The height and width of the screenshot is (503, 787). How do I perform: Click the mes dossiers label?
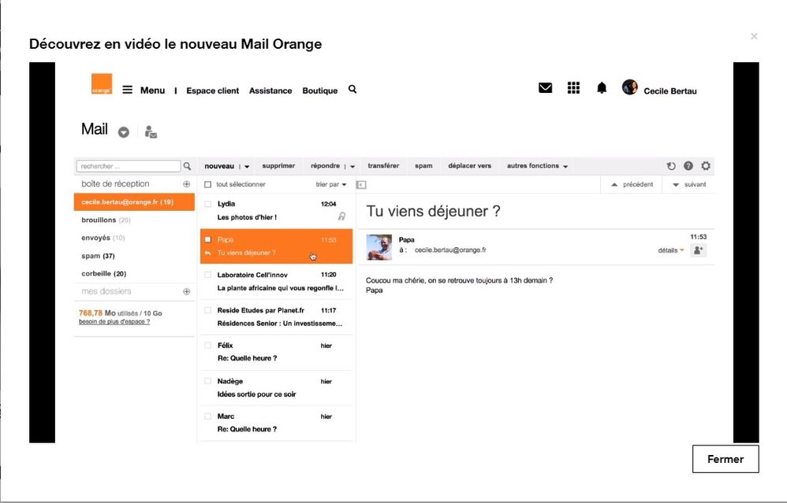pos(106,291)
